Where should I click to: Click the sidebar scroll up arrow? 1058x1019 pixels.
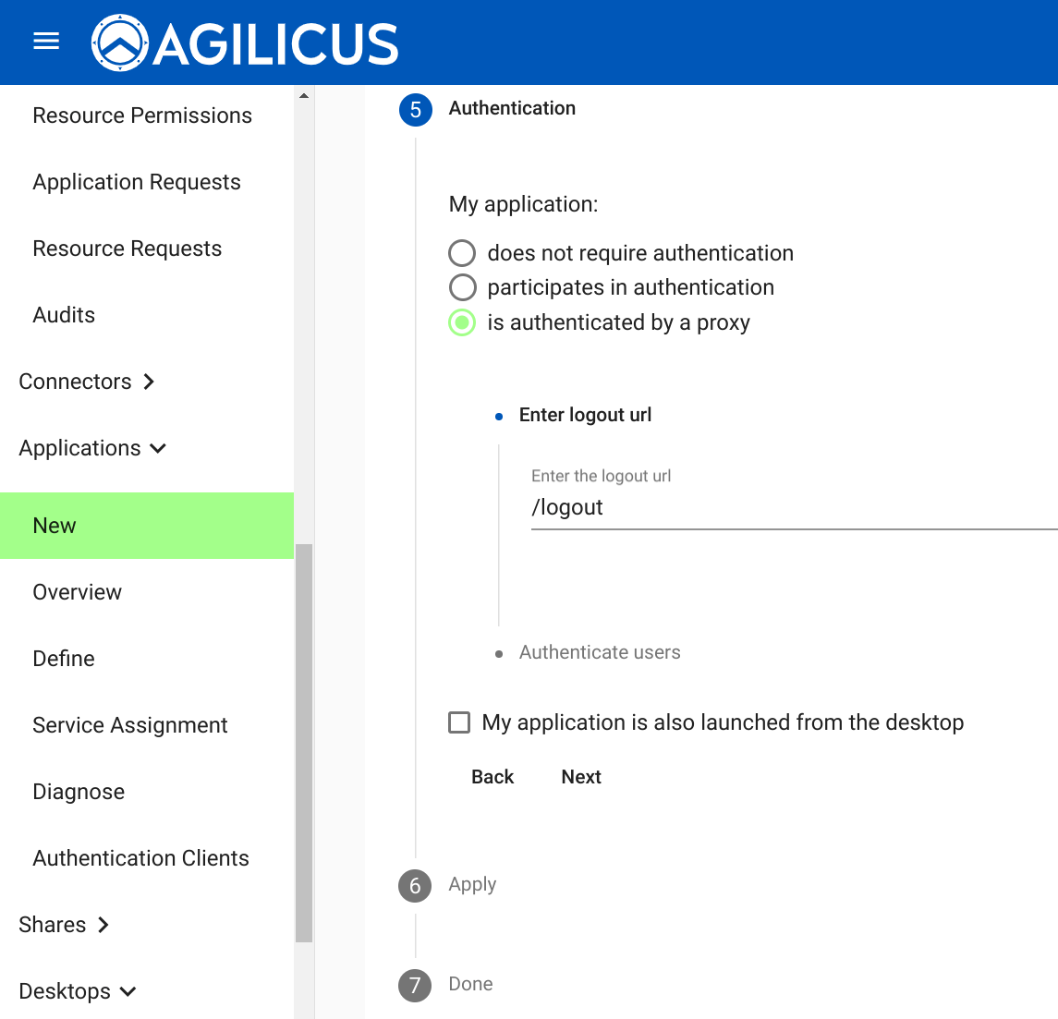[304, 95]
